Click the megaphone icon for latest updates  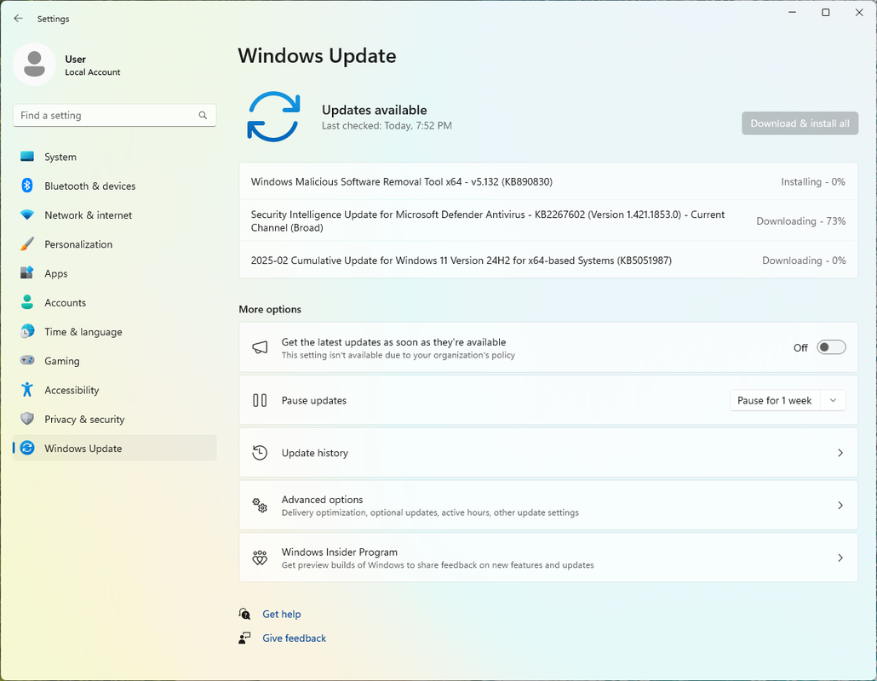[260, 347]
